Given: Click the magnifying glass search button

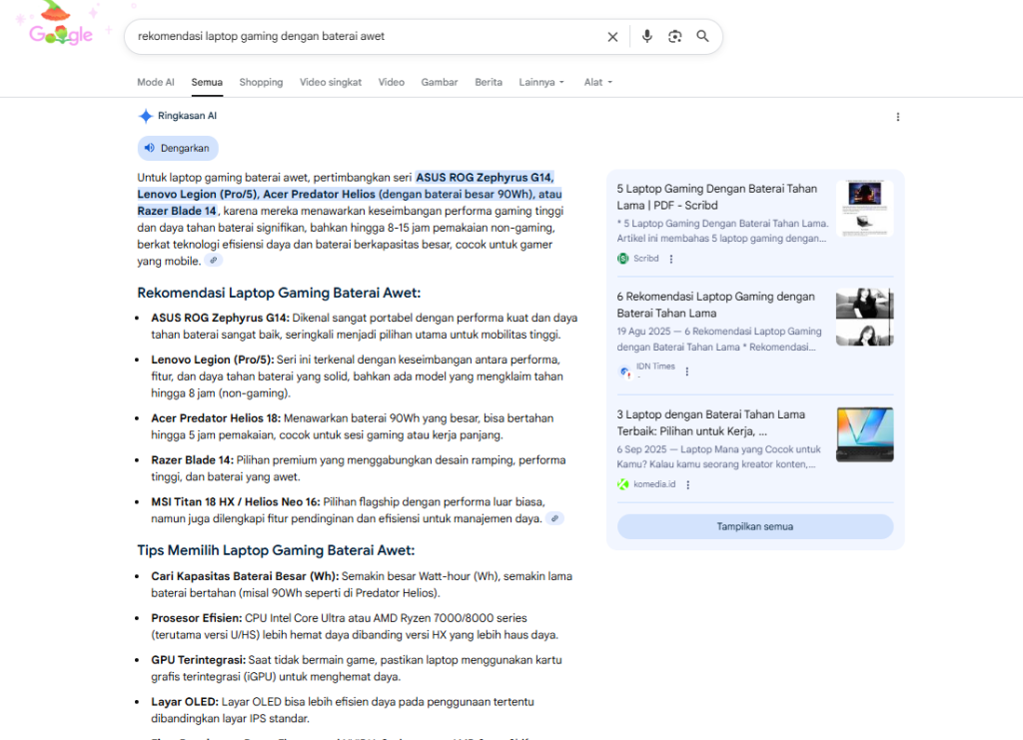Looking at the screenshot, I should point(702,37).
